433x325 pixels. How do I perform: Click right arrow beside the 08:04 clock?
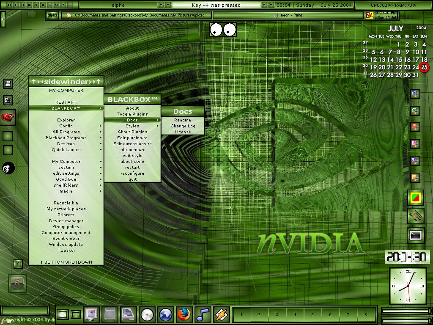[x=271, y=5]
